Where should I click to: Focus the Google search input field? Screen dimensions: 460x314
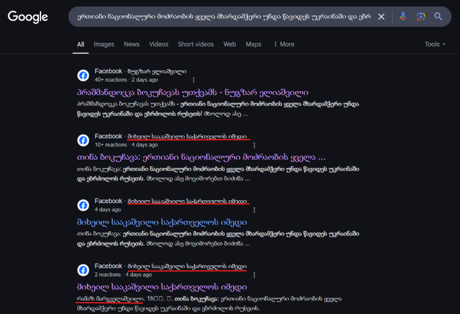pyautogui.click(x=224, y=17)
